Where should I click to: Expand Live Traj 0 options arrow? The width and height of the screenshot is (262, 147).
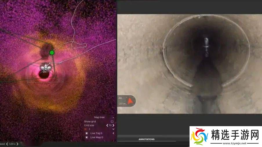113,133
